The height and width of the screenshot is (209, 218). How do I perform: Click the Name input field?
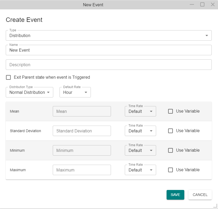tap(108, 50)
